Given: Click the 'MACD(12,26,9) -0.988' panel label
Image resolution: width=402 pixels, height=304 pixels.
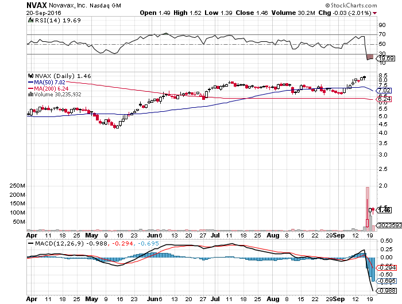Looking at the screenshot, I should pyautogui.click(x=71, y=243).
